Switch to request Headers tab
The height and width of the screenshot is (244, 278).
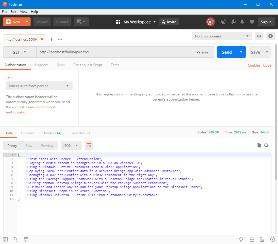pyautogui.click(x=41, y=65)
